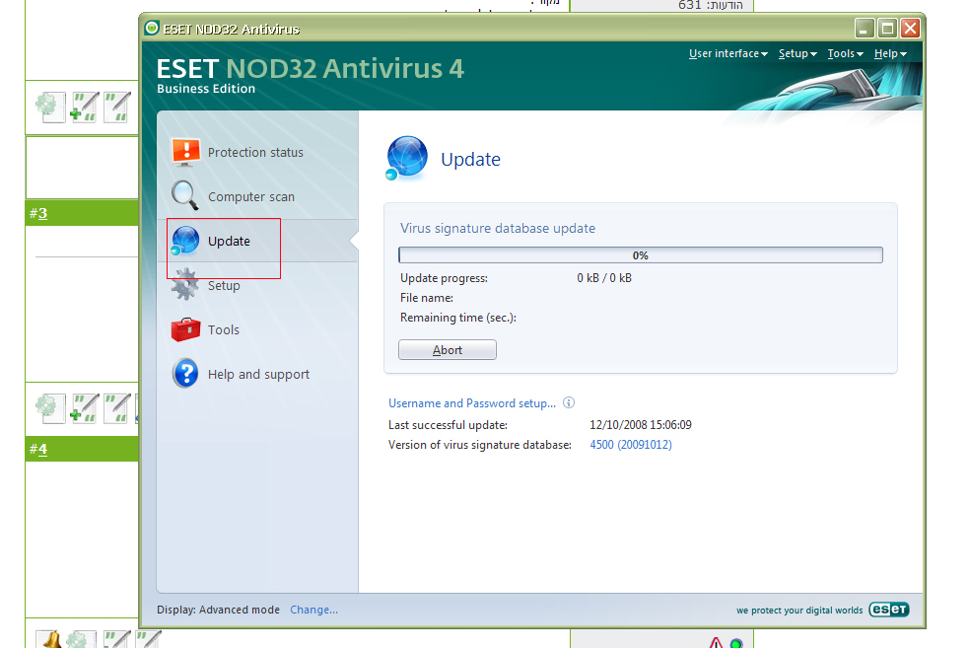Image resolution: width=969 pixels, height=648 pixels.
Task: Click the large globe icon beside Update heading
Action: click(407, 158)
